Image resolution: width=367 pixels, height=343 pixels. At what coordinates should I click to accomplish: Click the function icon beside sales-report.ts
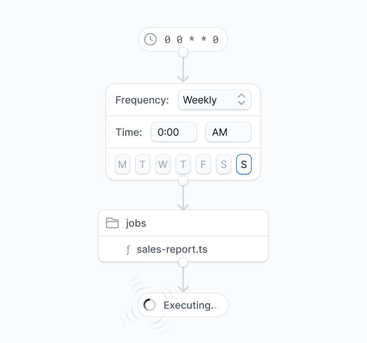[128, 249]
